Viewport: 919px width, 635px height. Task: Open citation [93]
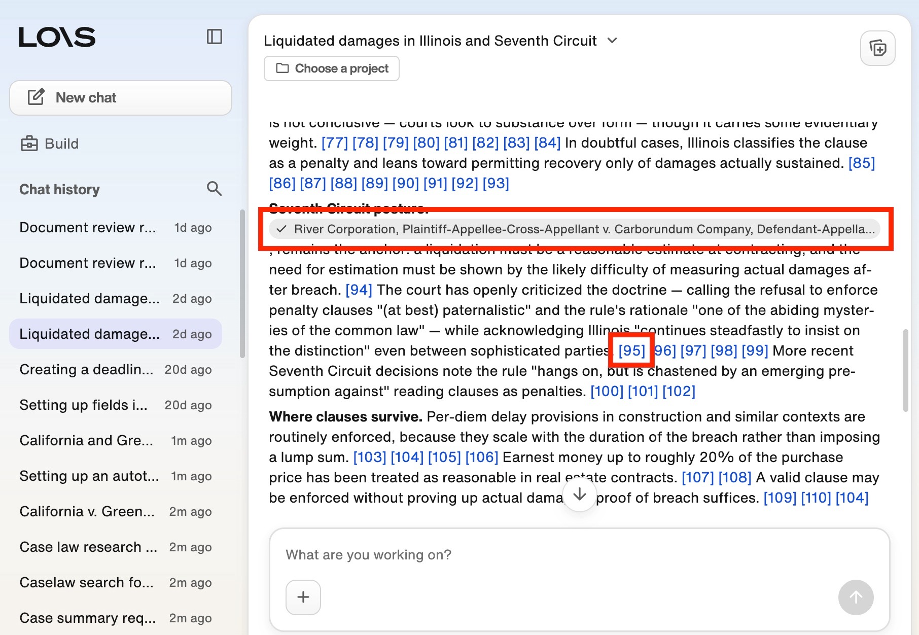tap(496, 184)
